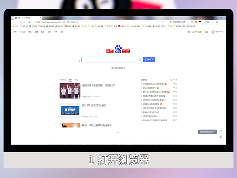This screenshot has width=237, height=178.
Task: Open the first 腾讯视频 bookmark
Action: pyautogui.click(x=50, y=26)
